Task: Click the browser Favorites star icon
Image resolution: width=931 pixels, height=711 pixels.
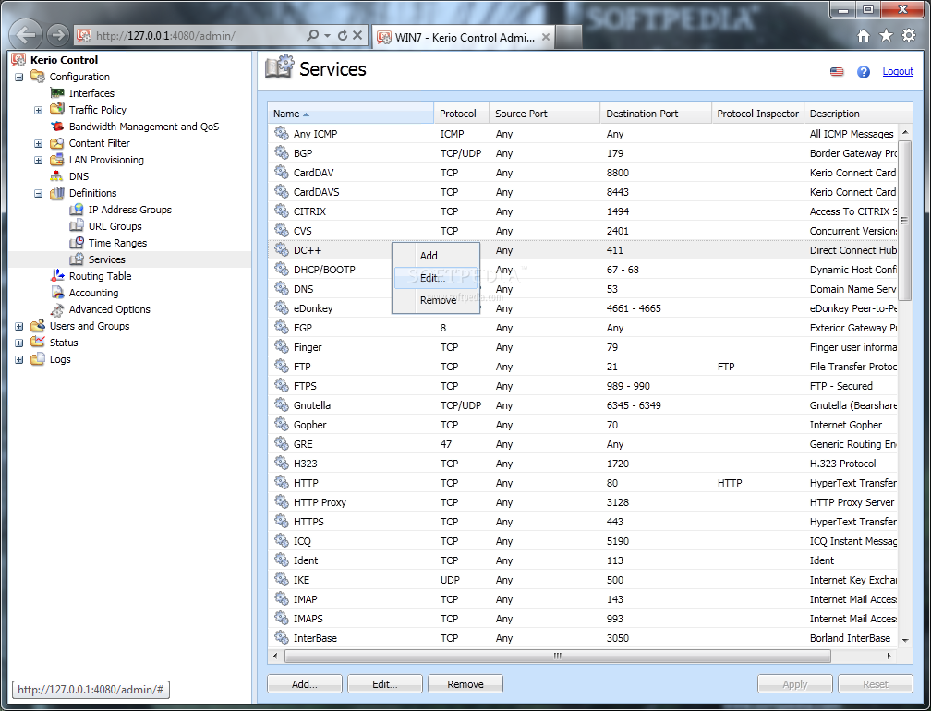Action: [x=886, y=36]
